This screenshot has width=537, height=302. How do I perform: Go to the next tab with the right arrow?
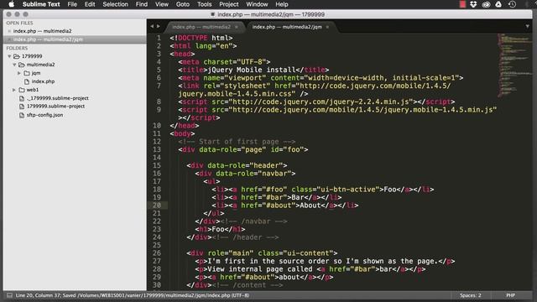pos(159,26)
